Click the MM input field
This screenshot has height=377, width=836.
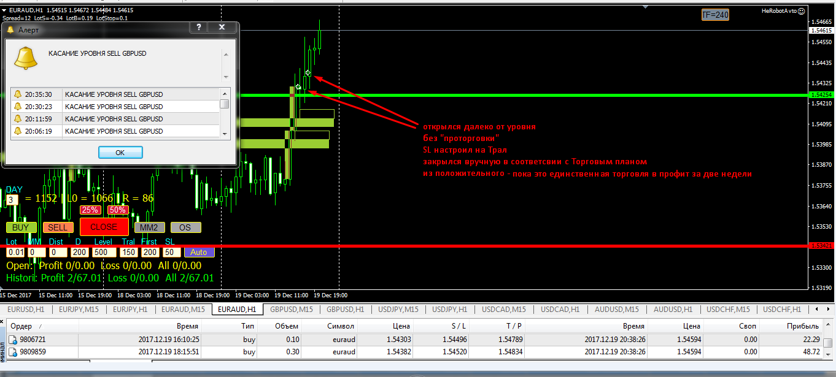pyautogui.click(x=37, y=252)
